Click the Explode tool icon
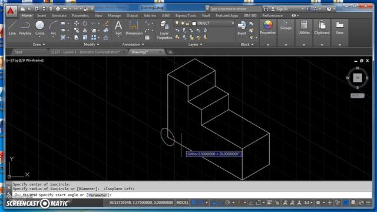This screenshot has width=377, height=212. click(x=106, y=31)
